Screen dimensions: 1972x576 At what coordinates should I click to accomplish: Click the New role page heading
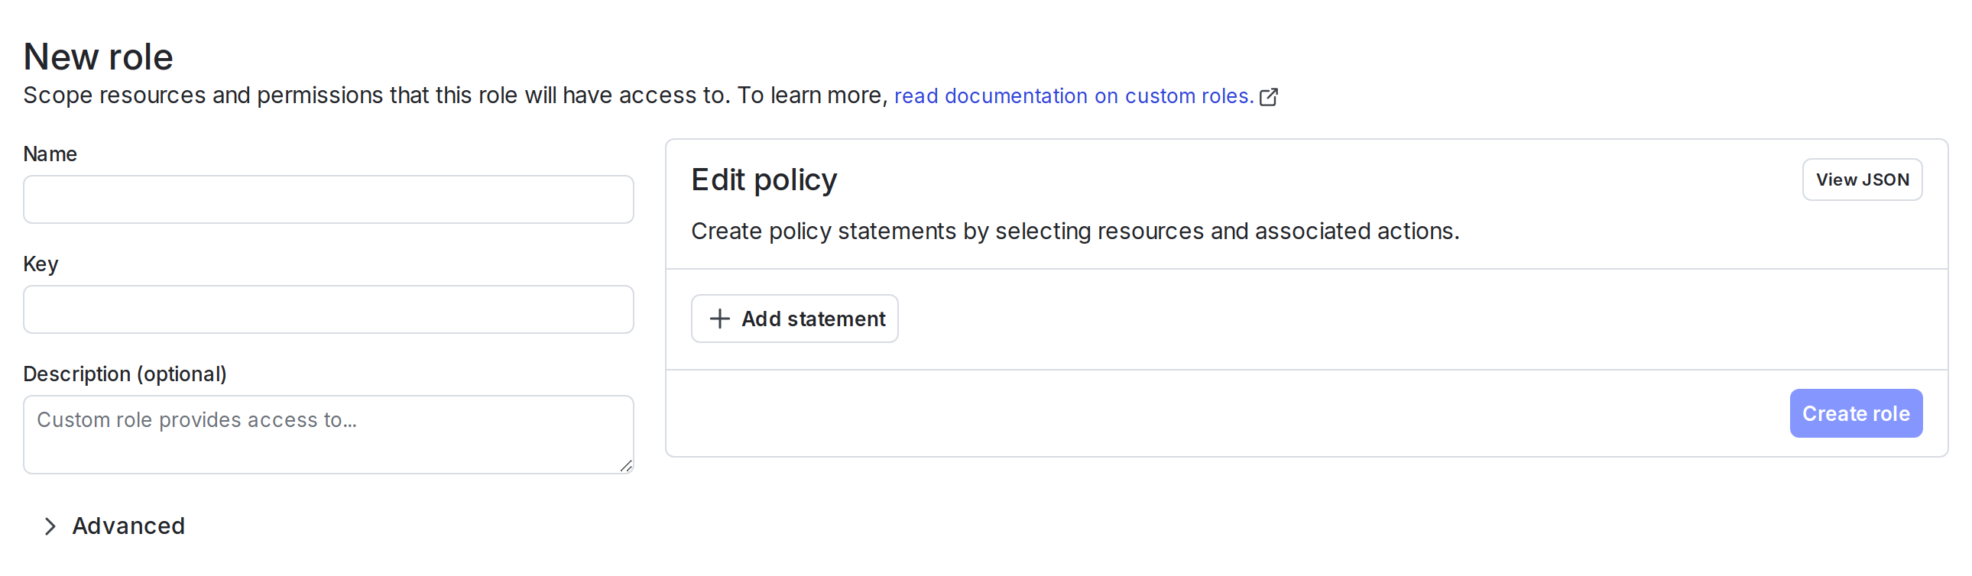[98, 57]
